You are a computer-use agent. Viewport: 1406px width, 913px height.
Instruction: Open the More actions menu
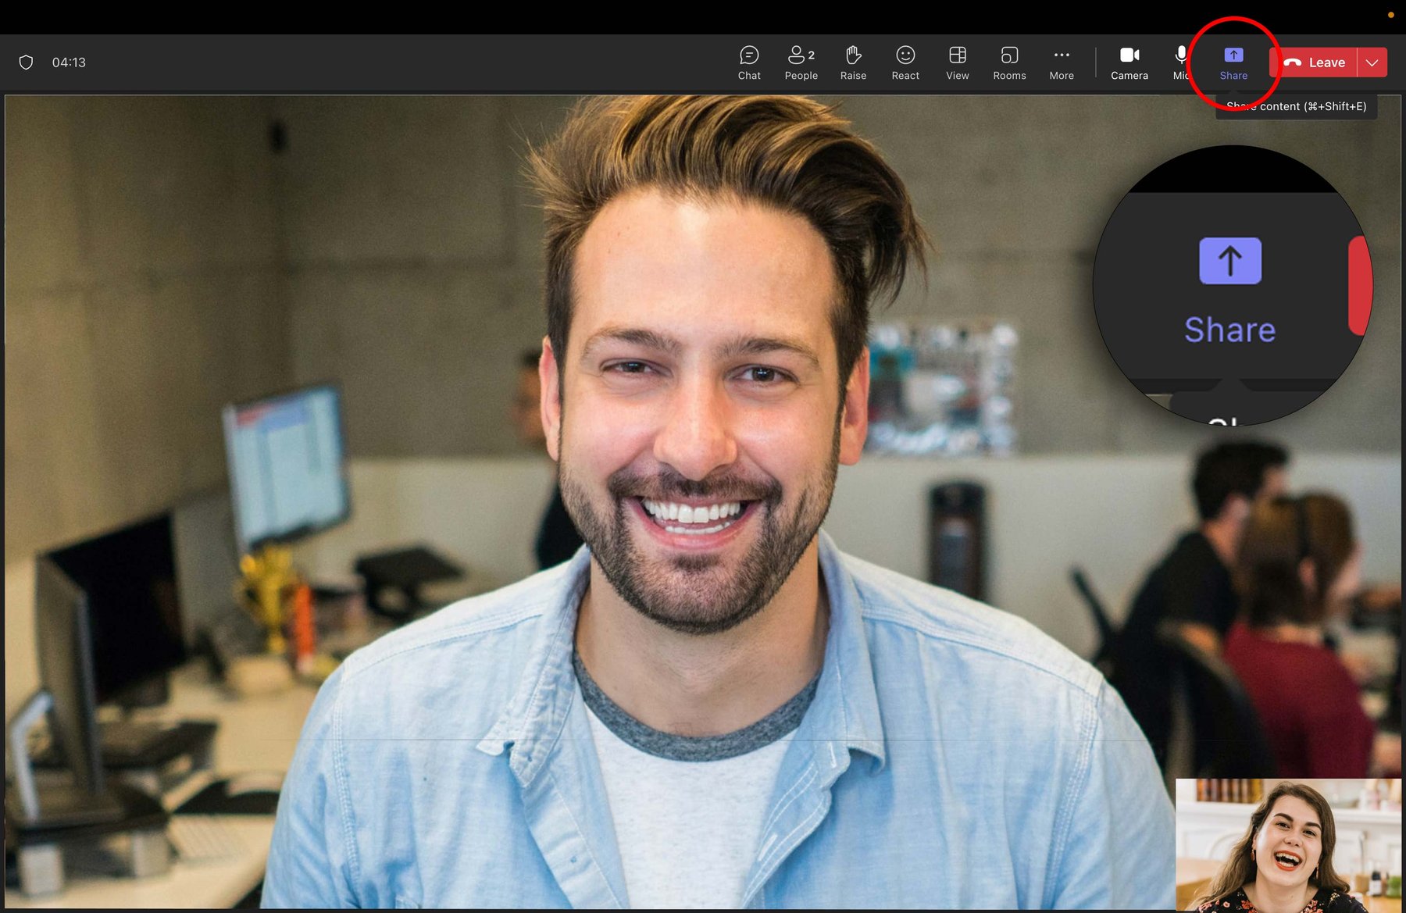click(x=1061, y=62)
